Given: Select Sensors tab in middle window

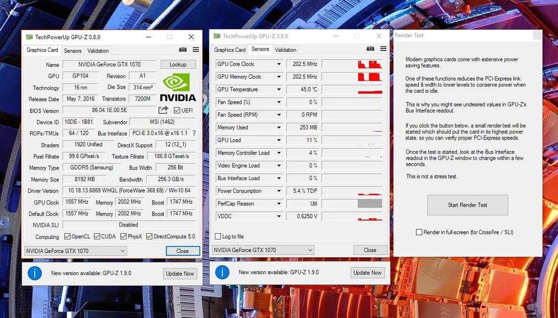Looking at the screenshot, I should coord(260,49).
